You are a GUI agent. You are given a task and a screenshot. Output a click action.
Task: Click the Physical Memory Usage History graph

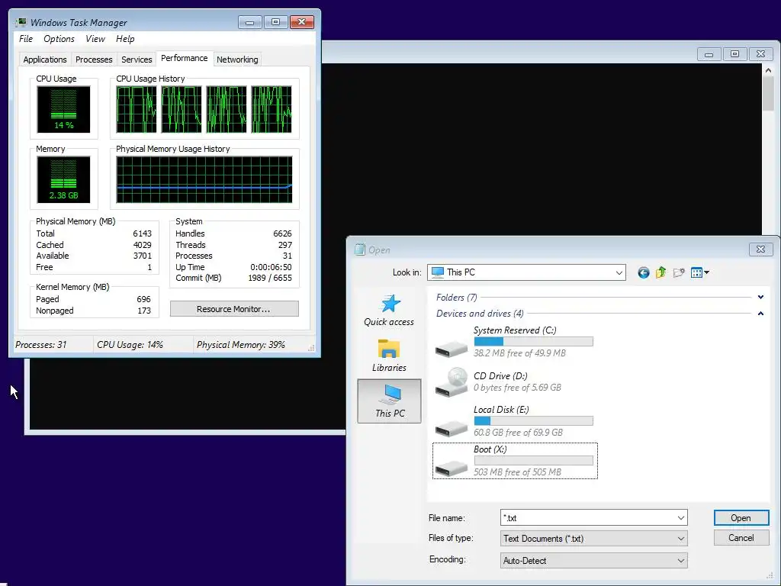point(204,179)
